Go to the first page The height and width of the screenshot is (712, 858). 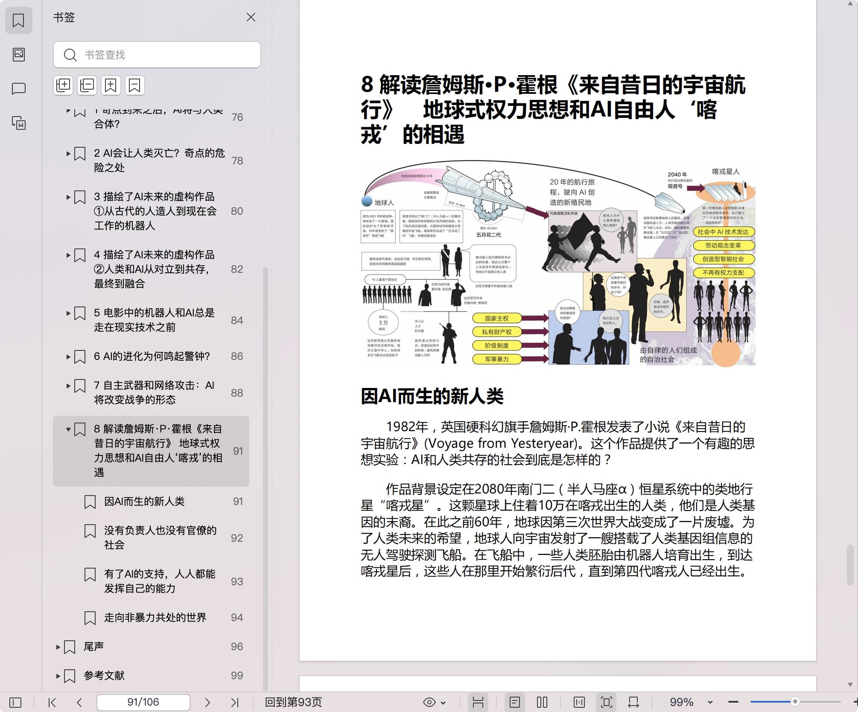[52, 702]
